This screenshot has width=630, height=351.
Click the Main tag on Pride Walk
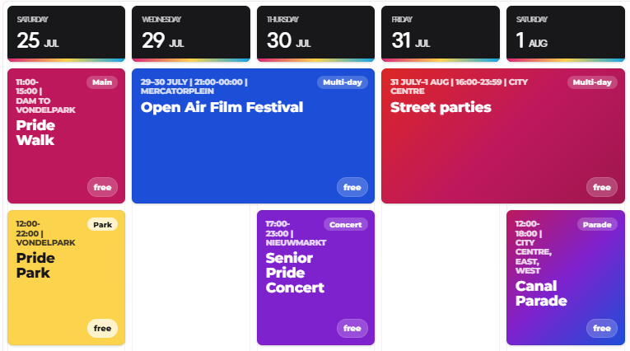coord(102,82)
